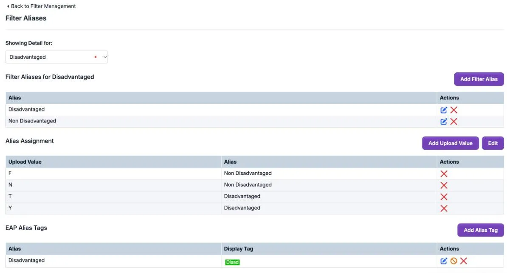Click Add Upload Value button
The width and height of the screenshot is (507, 273).
click(451, 143)
